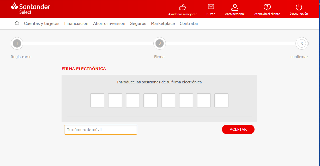Select step 3 confirmar circle
The width and height of the screenshot is (320, 166).
click(x=301, y=43)
